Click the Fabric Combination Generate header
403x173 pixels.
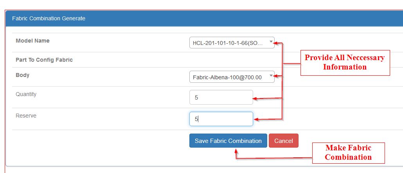[49, 18]
